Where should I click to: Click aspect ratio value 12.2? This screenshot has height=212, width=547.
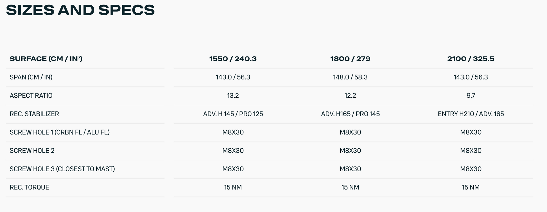click(350, 96)
